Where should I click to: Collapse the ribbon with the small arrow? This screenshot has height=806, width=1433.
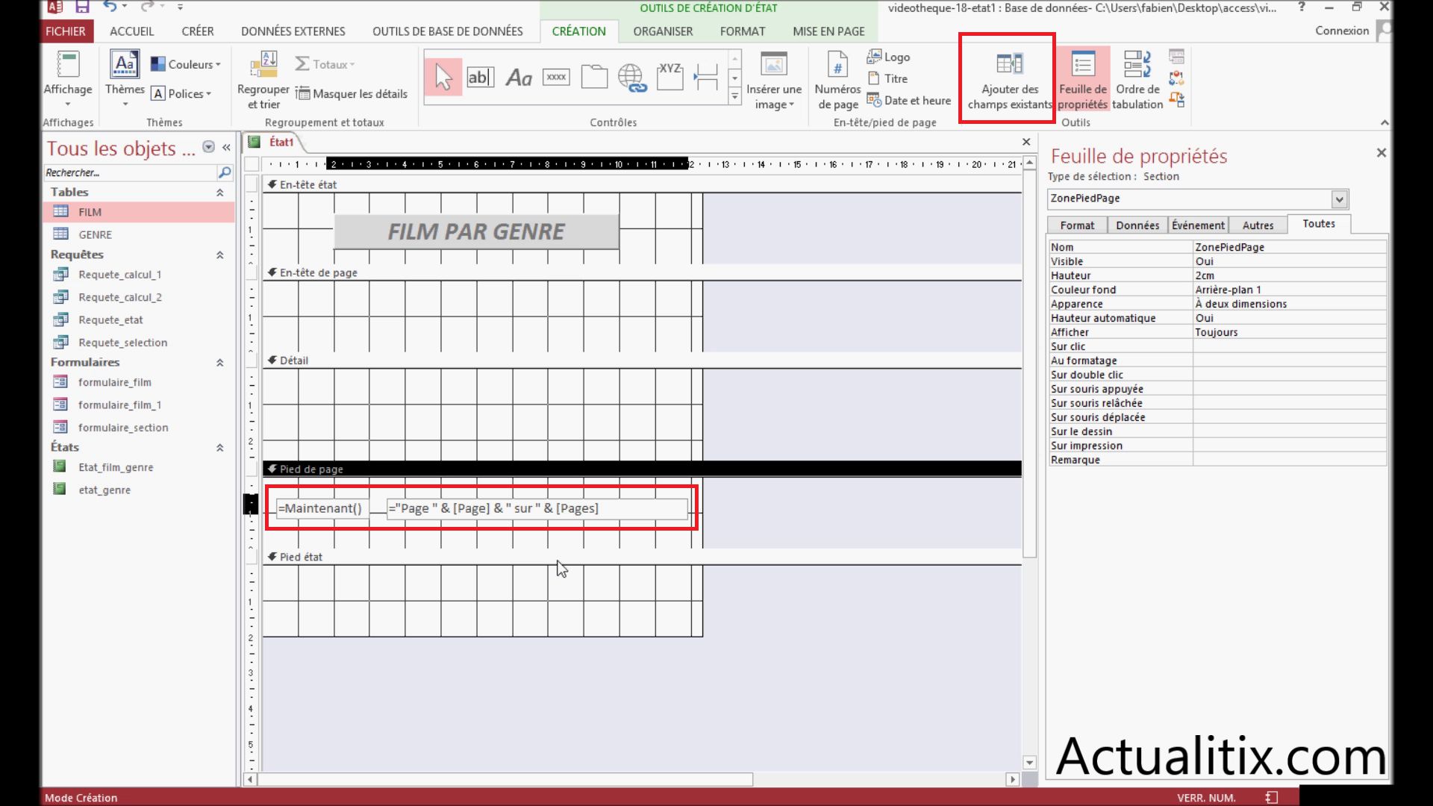click(1384, 122)
